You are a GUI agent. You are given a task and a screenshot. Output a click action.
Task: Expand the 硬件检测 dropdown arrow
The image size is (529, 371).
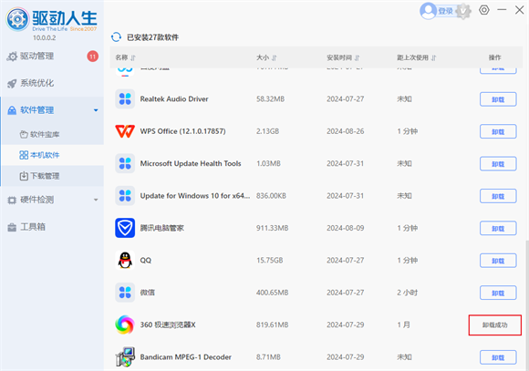click(96, 200)
